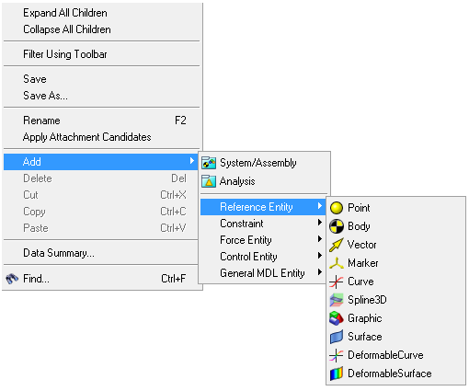Click the Delete menu entry
This screenshot has width=469, height=391.
pyautogui.click(x=101, y=178)
